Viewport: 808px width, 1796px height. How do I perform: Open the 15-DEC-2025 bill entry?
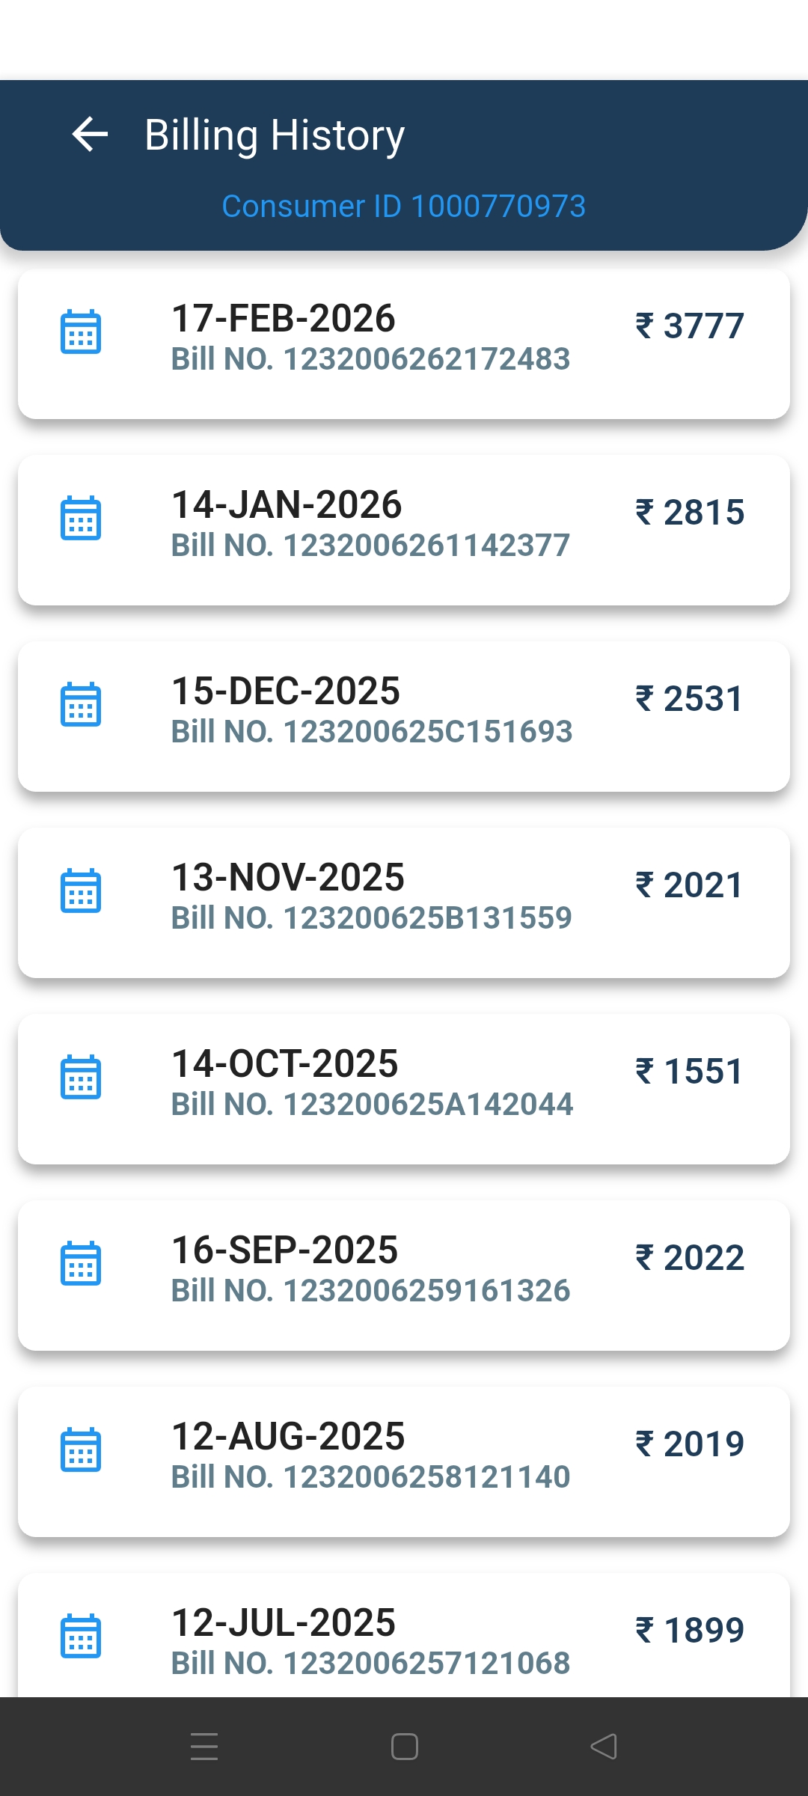pos(404,716)
